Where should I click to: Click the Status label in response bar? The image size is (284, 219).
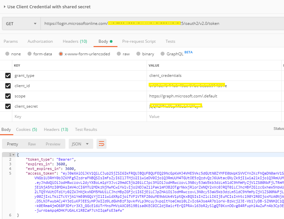coord(279,129)
